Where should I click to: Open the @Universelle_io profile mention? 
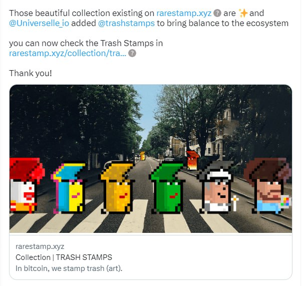tap(39, 24)
